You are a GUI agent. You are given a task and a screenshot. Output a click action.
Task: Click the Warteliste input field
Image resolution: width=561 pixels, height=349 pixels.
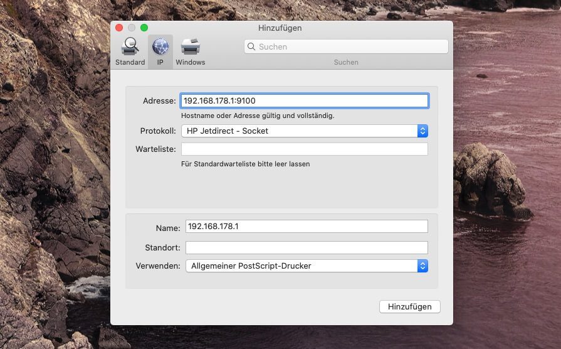pos(305,149)
